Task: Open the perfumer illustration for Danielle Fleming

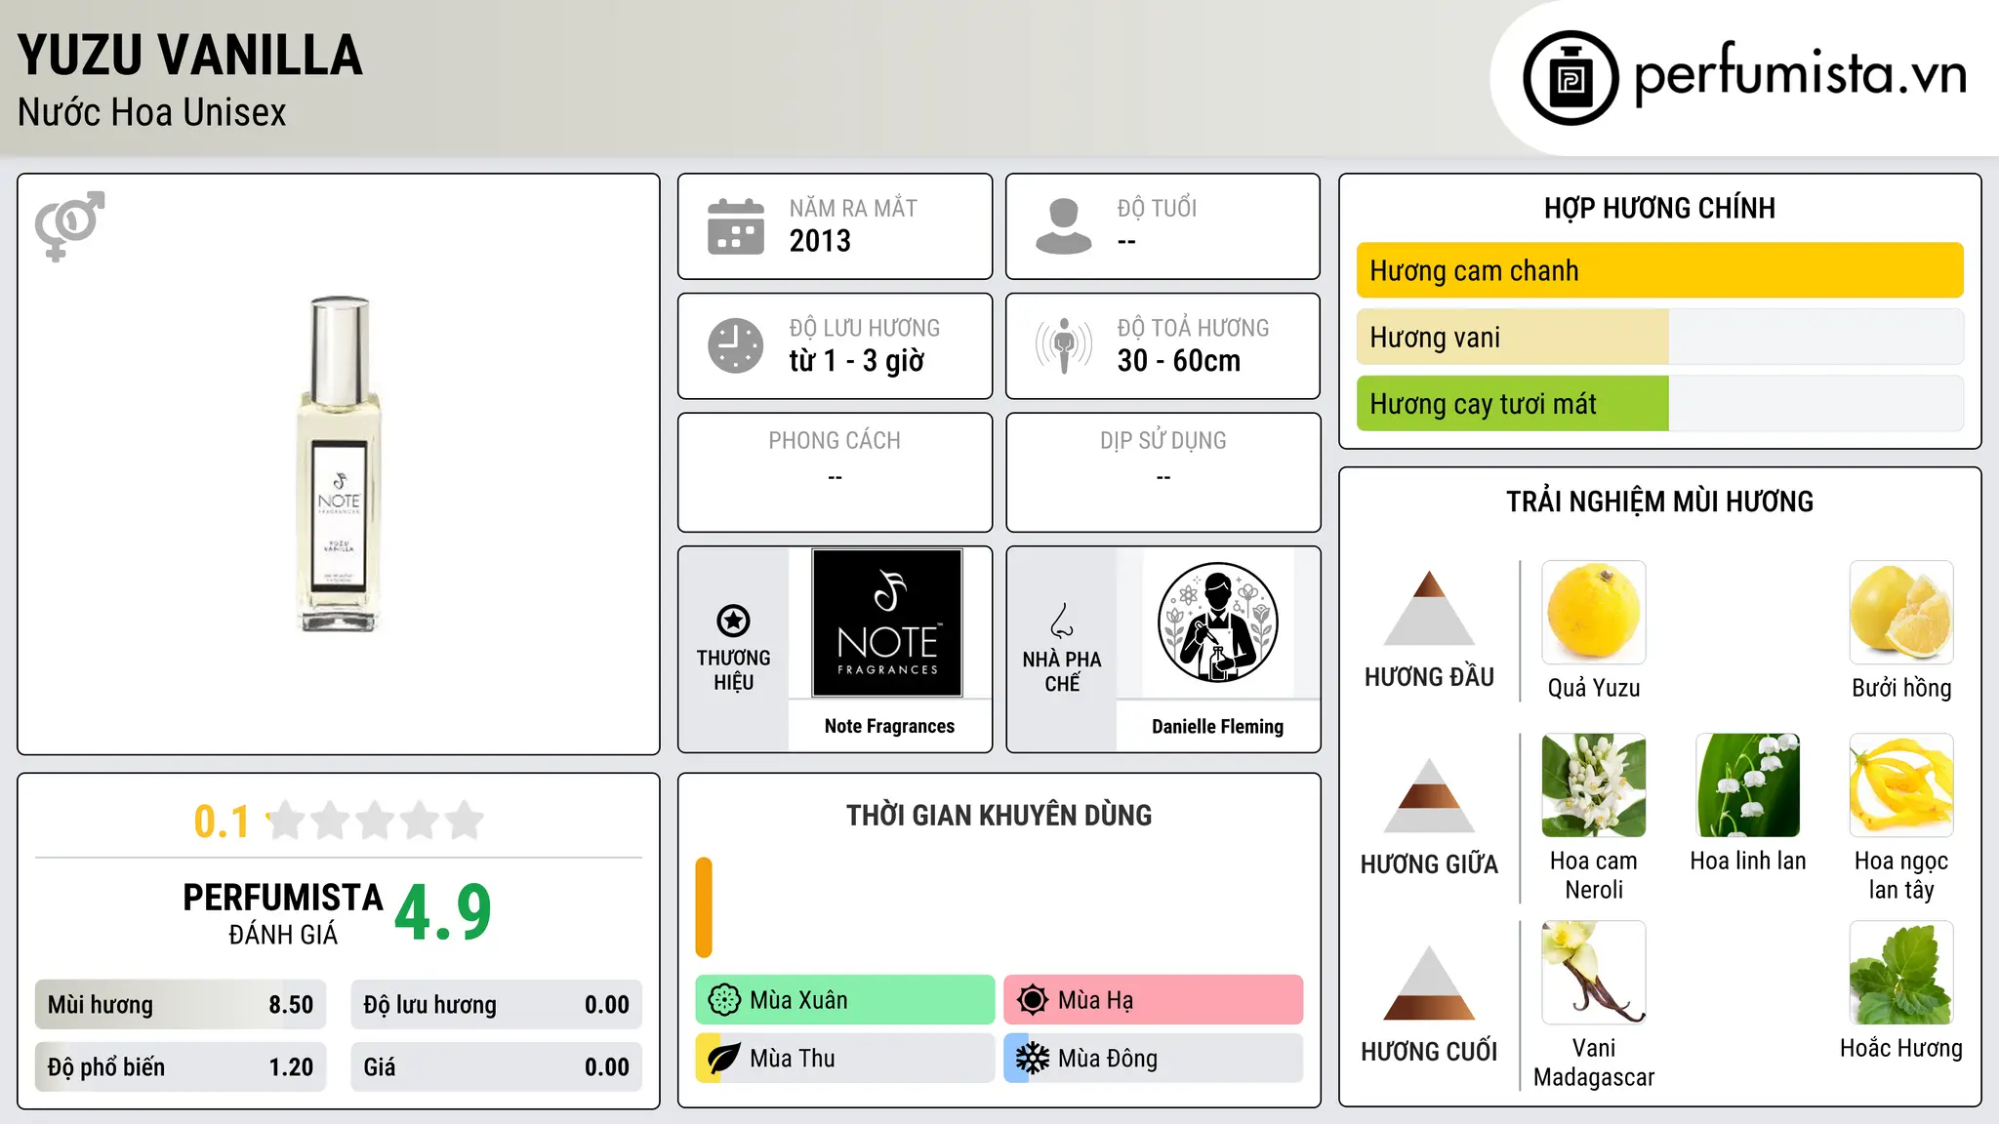Action: tap(1217, 622)
